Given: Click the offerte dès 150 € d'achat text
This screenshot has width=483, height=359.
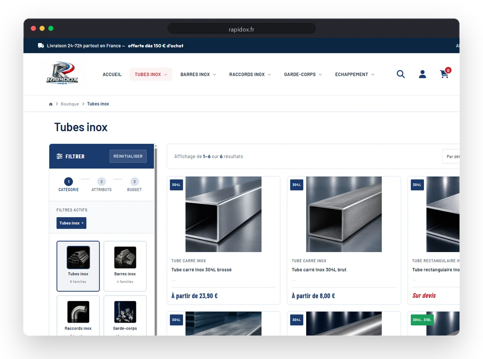Looking at the screenshot, I should click(156, 46).
